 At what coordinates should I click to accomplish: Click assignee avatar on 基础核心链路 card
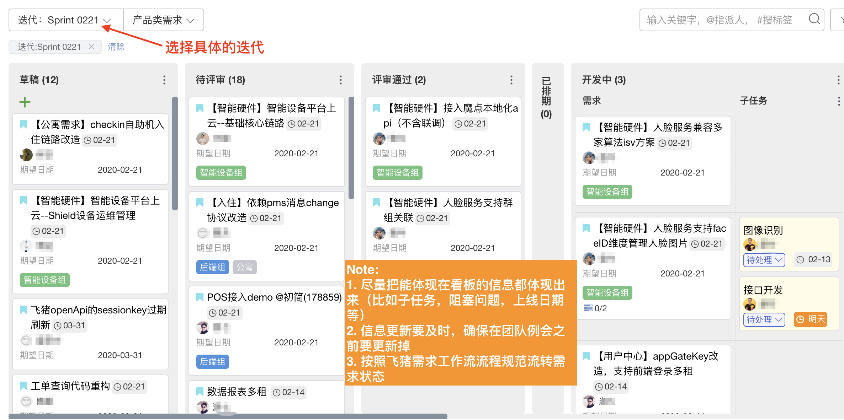coord(203,138)
